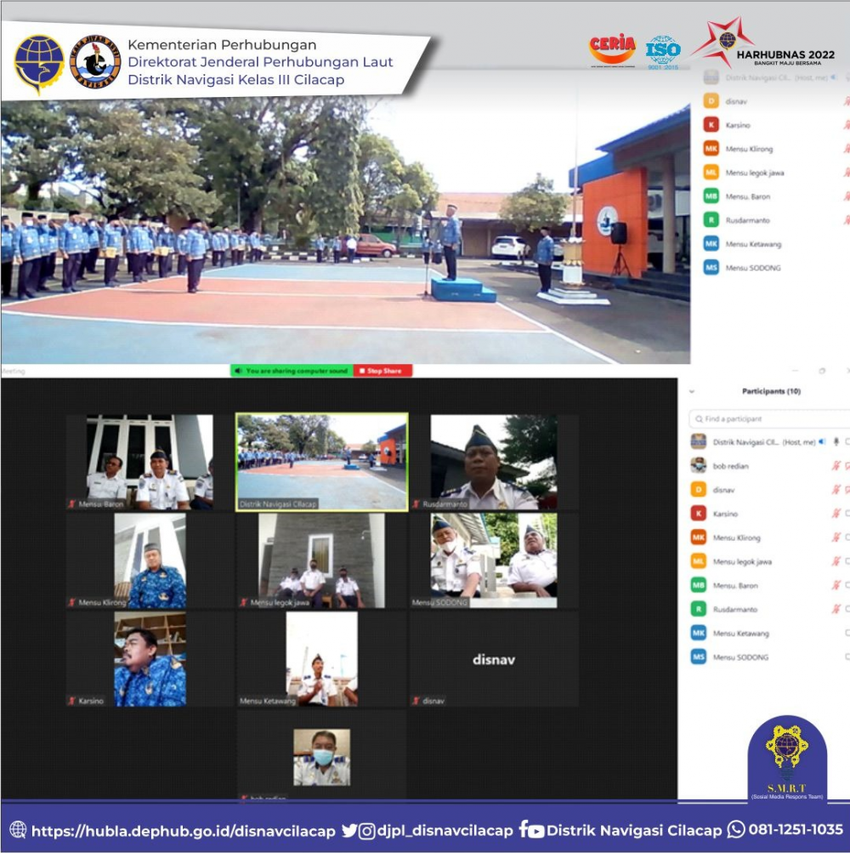Click the 'disnav' name label in the blank video tile
The width and height of the screenshot is (850, 853).
[433, 701]
